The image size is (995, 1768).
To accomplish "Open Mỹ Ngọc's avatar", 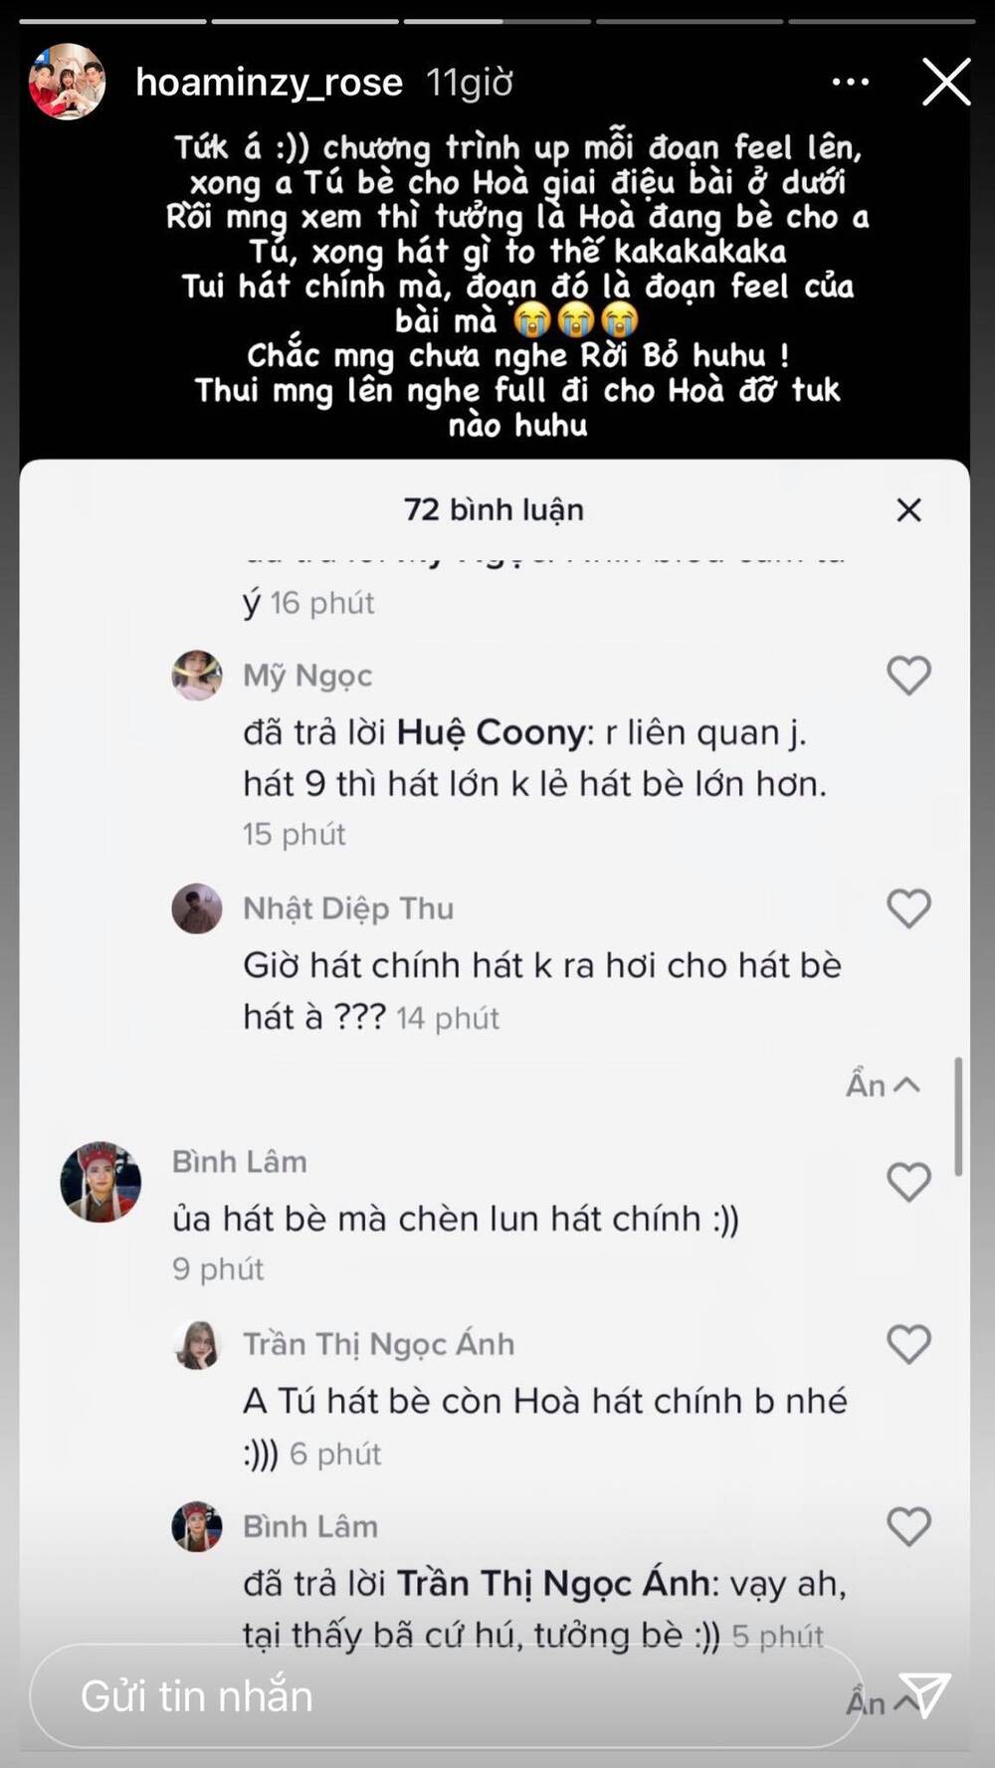I will [x=197, y=676].
